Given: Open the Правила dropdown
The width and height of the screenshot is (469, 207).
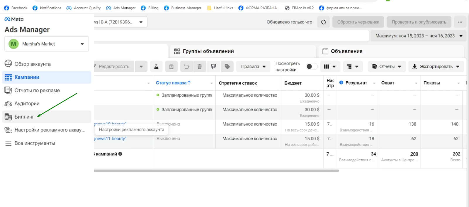Looking at the screenshot, I should pyautogui.click(x=253, y=66).
